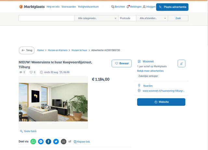The image size is (208, 150).
Task: Open Help en info menu item
Action: 53,7
